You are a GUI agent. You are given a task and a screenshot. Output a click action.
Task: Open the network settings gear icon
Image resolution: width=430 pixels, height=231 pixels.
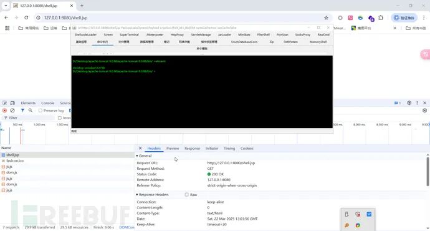coord(425,111)
